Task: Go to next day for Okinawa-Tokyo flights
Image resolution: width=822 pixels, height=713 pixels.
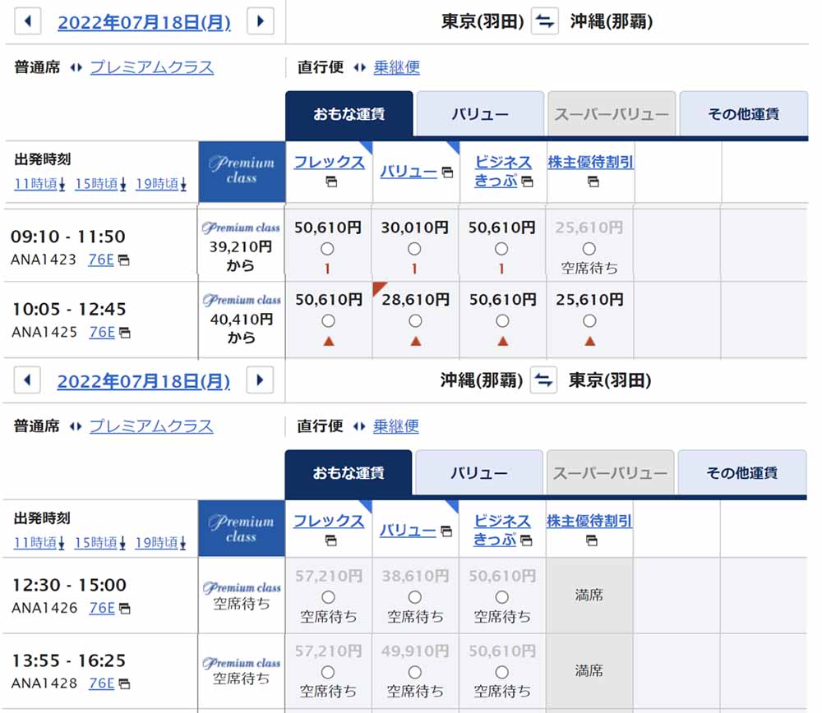Action: tap(260, 380)
